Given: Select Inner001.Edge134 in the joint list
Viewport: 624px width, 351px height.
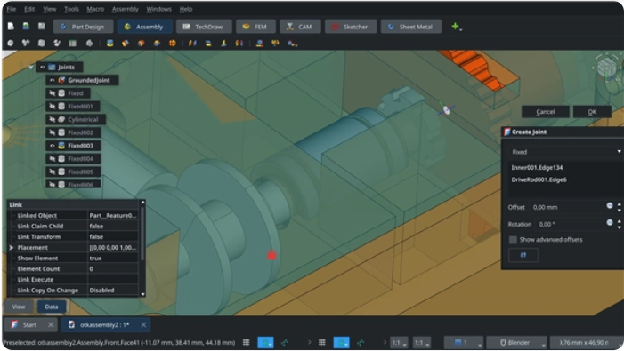Looking at the screenshot, I should click(537, 168).
